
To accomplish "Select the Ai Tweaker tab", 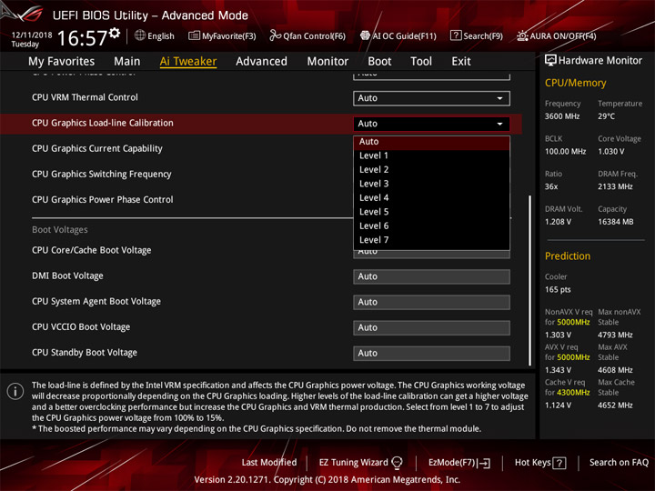I will click(x=188, y=62).
